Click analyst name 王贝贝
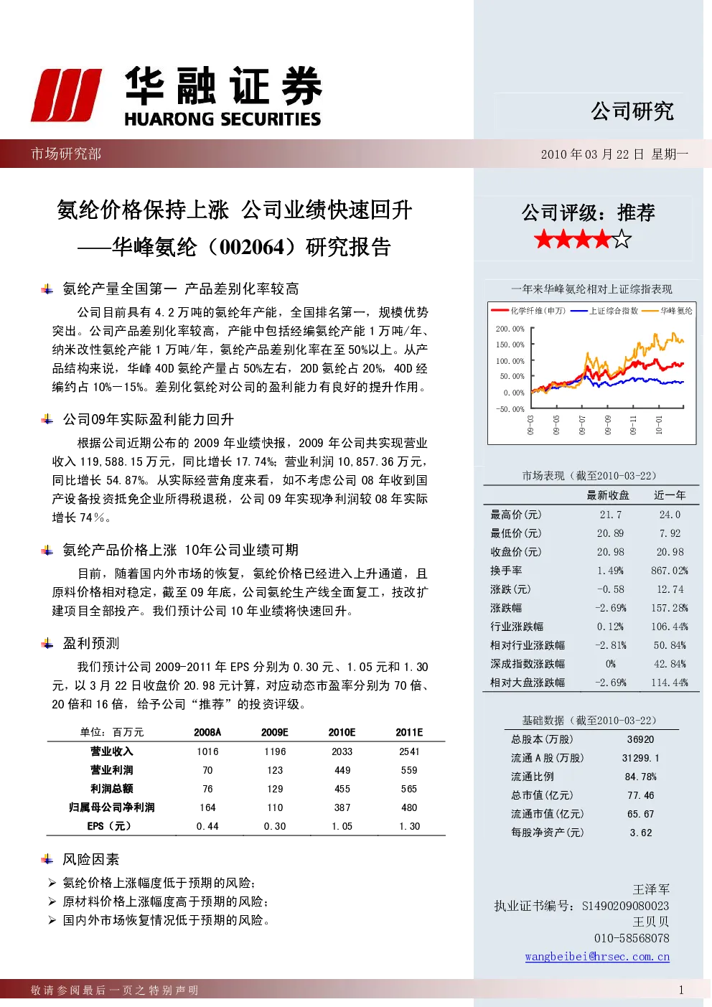 651,922
